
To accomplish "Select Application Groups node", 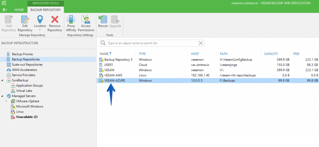I will coord(30,86).
